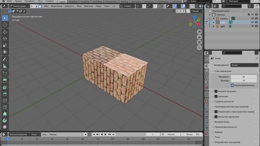
Task: Switch perspective/orthographic grid icon in viewport
Action: (x=199, y=48)
